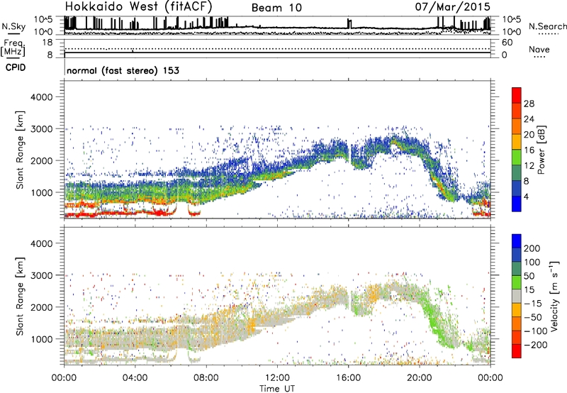Click the 'N.Search' legend label
The width and height of the screenshot is (567, 393).
click(x=547, y=26)
